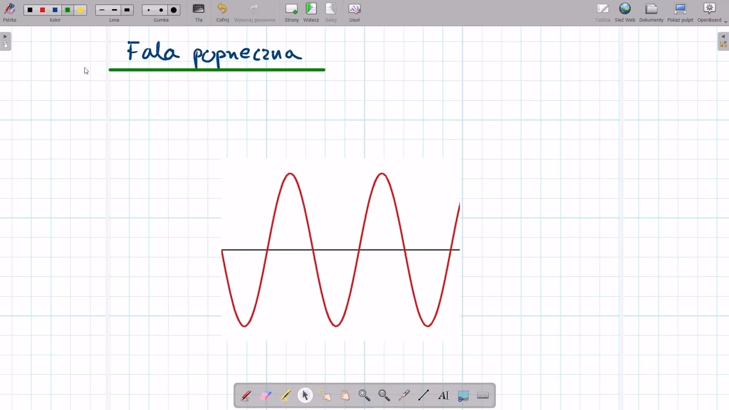Image resolution: width=729 pixels, height=410 pixels.
Task: Expand the left page thumbnails panel
Action: click(x=5, y=41)
